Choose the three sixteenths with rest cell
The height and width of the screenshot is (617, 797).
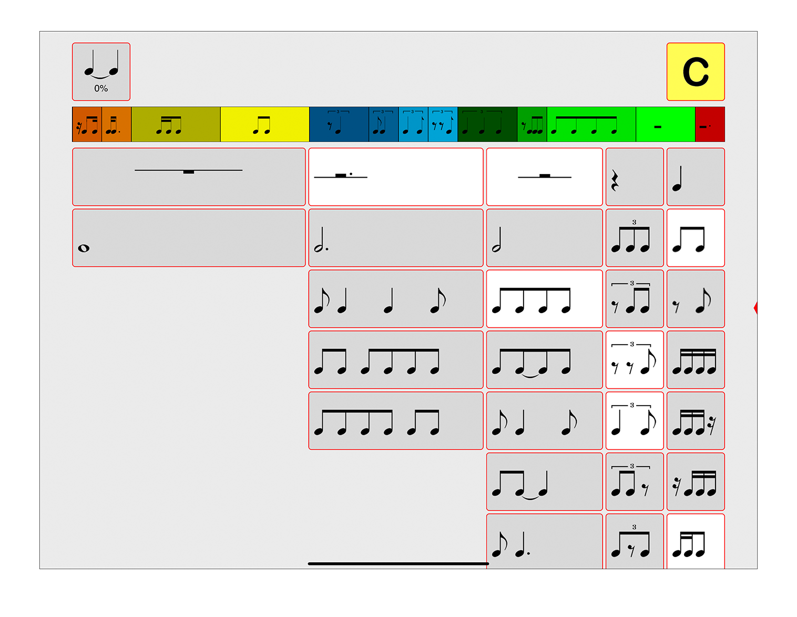[x=696, y=420]
